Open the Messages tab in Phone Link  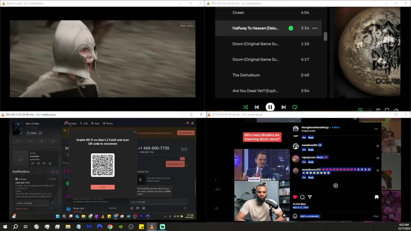pos(71,124)
